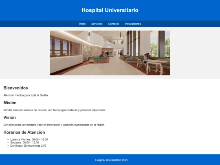Click the family figures in the lobby image
Viewport: 220px width, 165px height.
(x=147, y=58)
